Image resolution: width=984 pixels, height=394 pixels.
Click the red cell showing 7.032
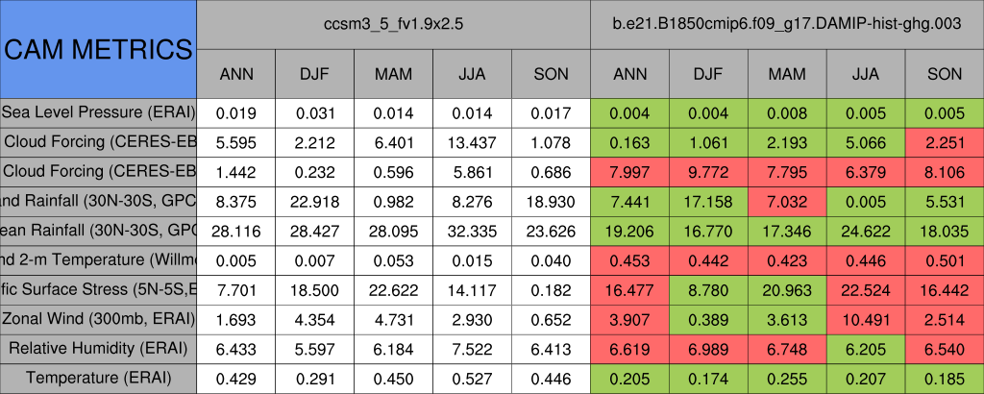click(787, 201)
